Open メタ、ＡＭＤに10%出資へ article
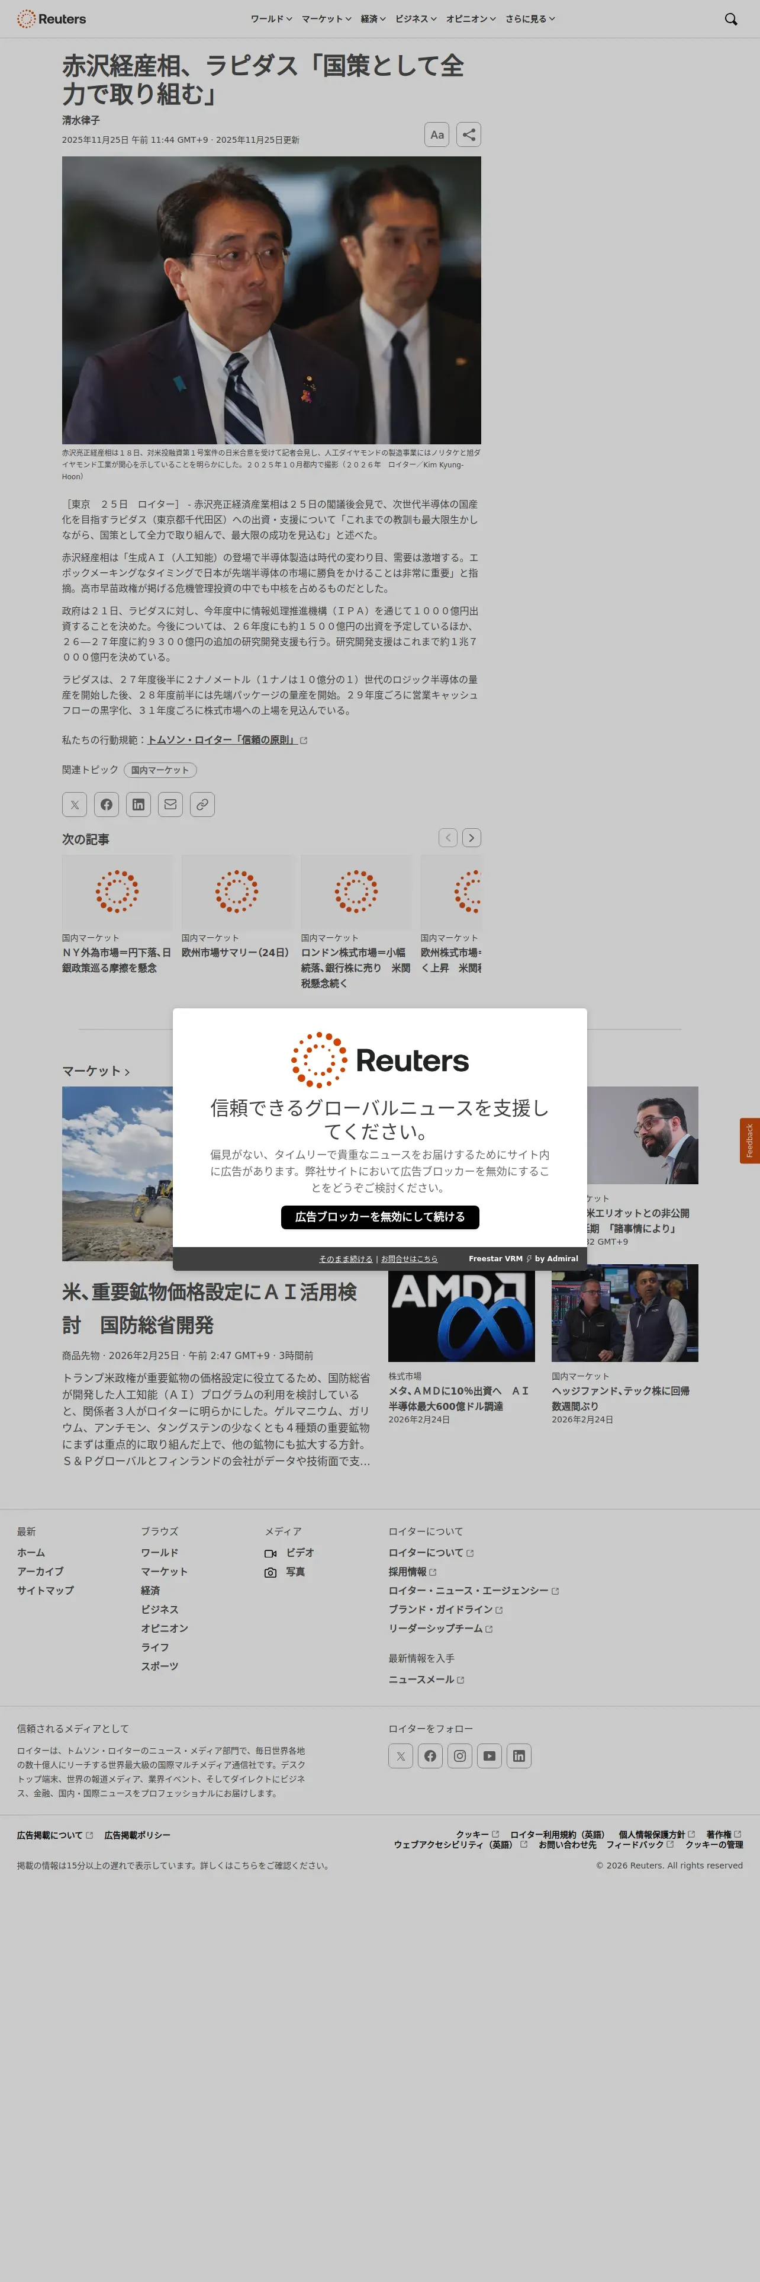 point(458,1398)
